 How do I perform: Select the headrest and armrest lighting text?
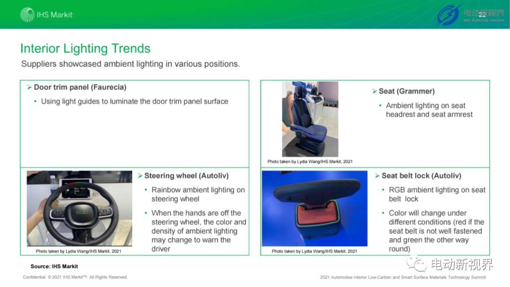pos(429,110)
